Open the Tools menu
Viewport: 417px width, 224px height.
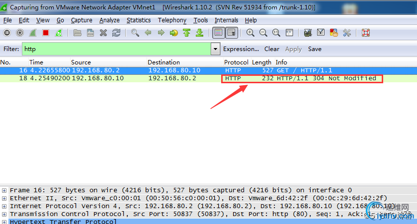pos(200,20)
